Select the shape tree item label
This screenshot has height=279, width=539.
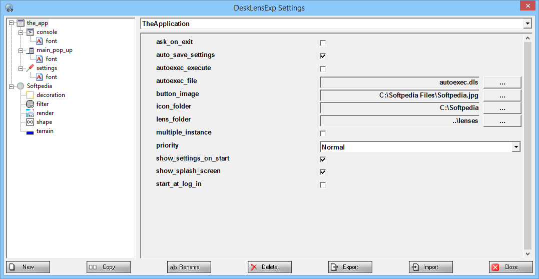coord(45,122)
